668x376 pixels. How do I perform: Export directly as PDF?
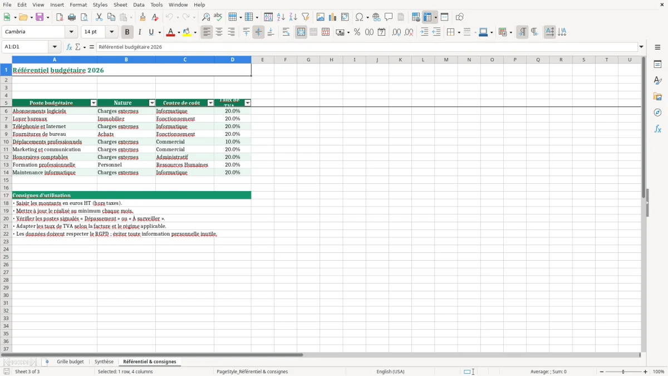[x=60, y=17]
